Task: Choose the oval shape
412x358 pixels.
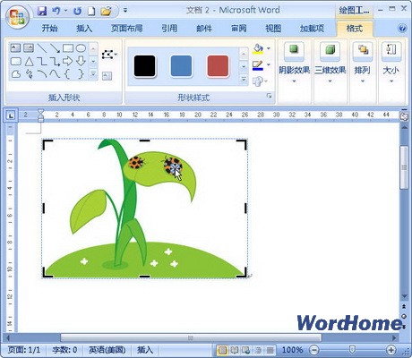Action: pos(81,47)
